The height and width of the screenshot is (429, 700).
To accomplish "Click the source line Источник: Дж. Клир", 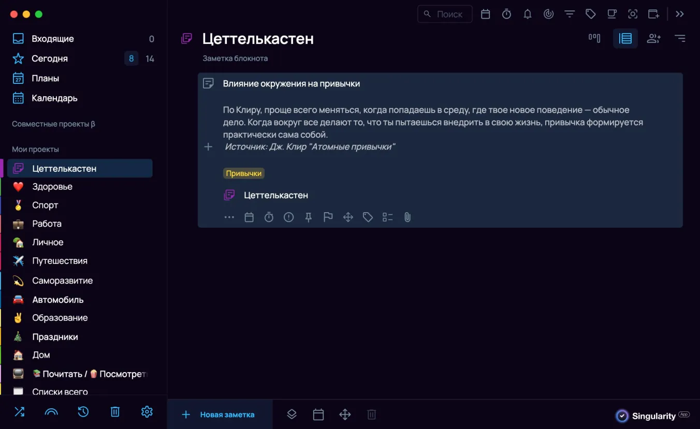I will pyautogui.click(x=310, y=147).
